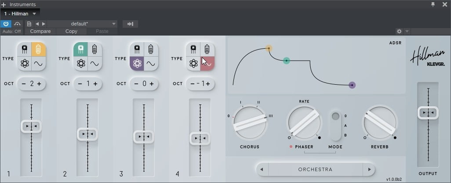This screenshot has height=183, width=451.
Task: Click the preset file icon in the toolbar
Action: point(29,24)
